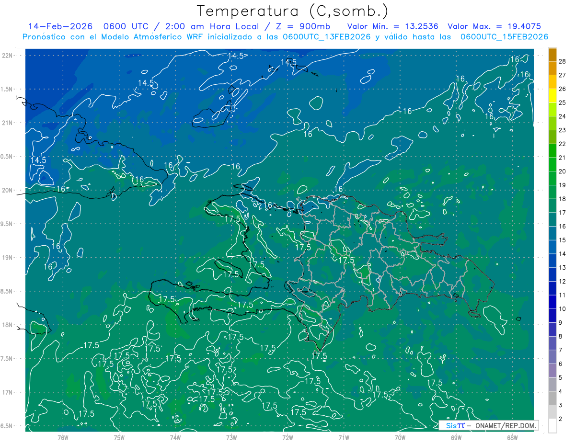The image size is (575, 444).
Task: Click the "72W" longitude label
Action: pos(287,437)
